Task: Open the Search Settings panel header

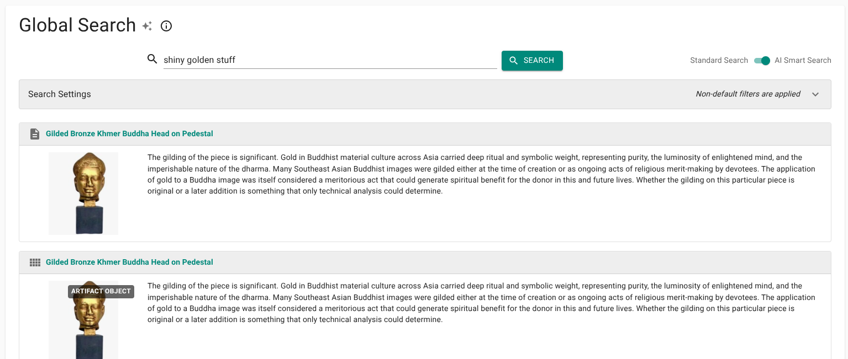Action: 425,94
